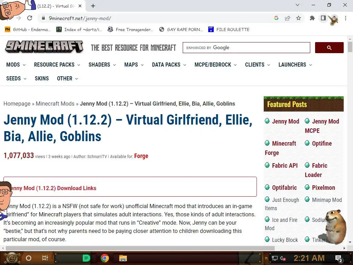Open File Explorer from taskbar

click(123, 258)
